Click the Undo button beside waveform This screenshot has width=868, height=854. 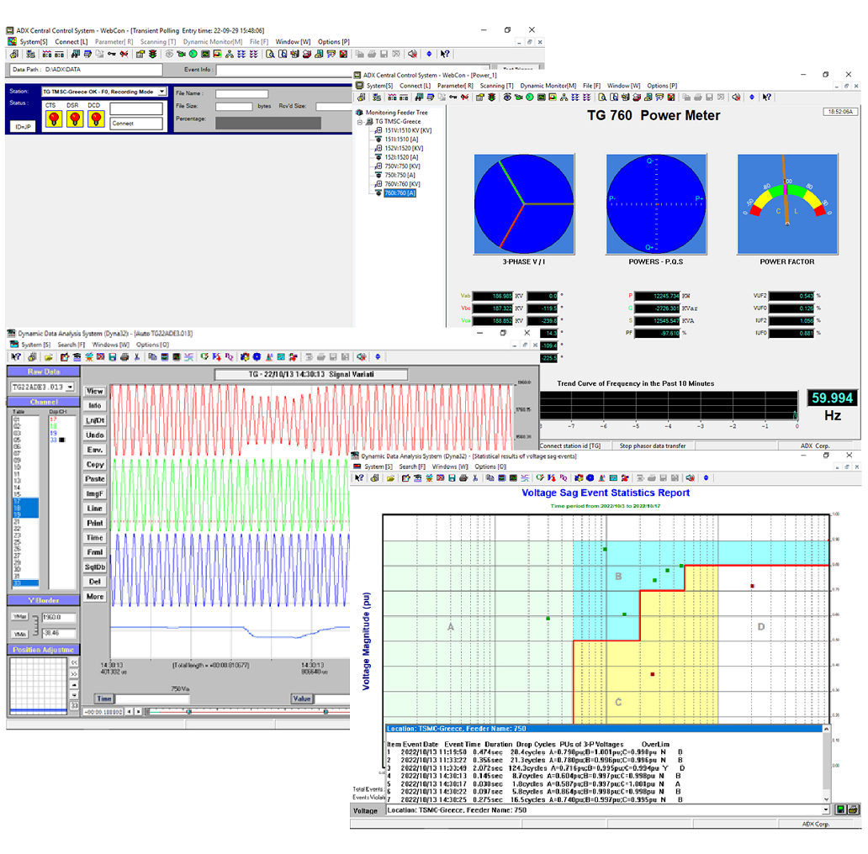click(95, 435)
